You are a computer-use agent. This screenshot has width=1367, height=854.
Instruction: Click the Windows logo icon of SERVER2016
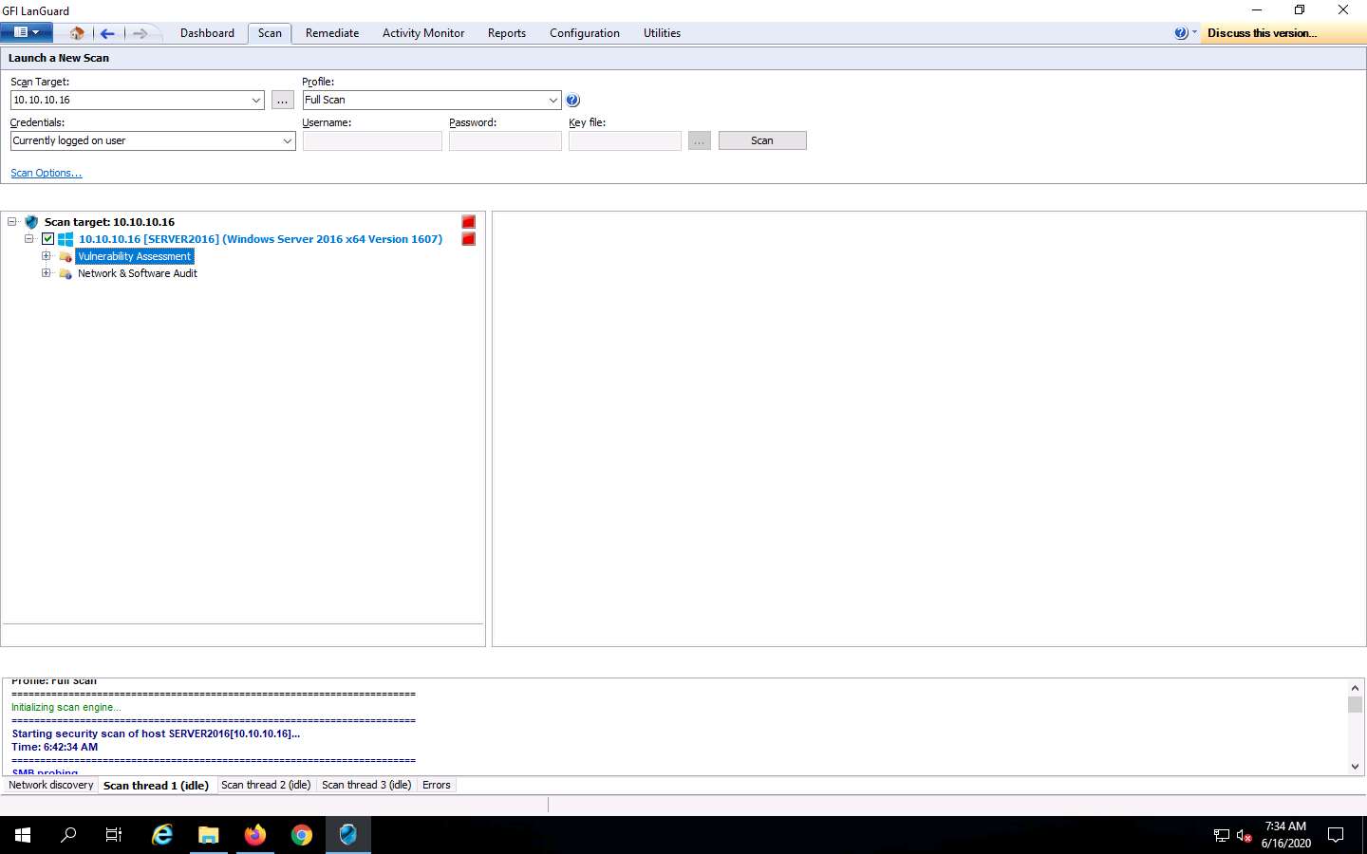coord(66,239)
